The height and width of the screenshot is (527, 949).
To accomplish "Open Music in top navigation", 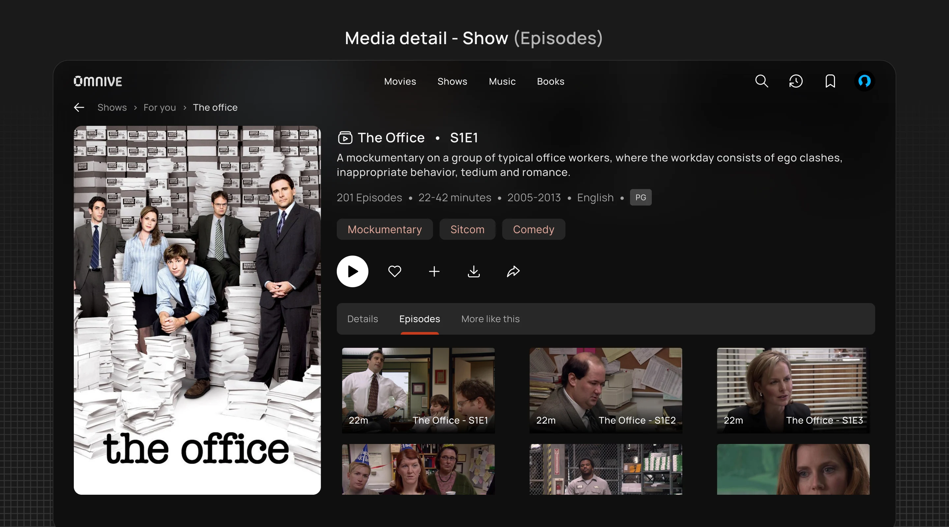I will (x=502, y=81).
